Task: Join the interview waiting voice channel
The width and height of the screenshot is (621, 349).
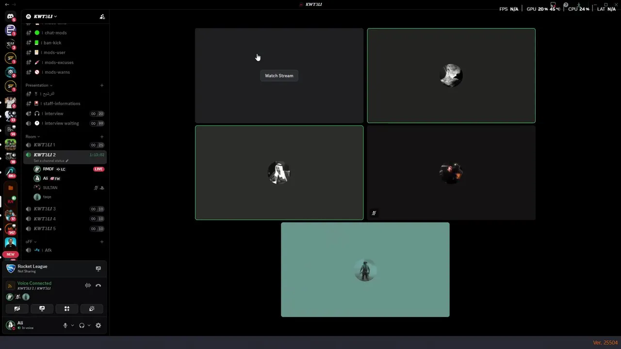Action: coord(65,123)
